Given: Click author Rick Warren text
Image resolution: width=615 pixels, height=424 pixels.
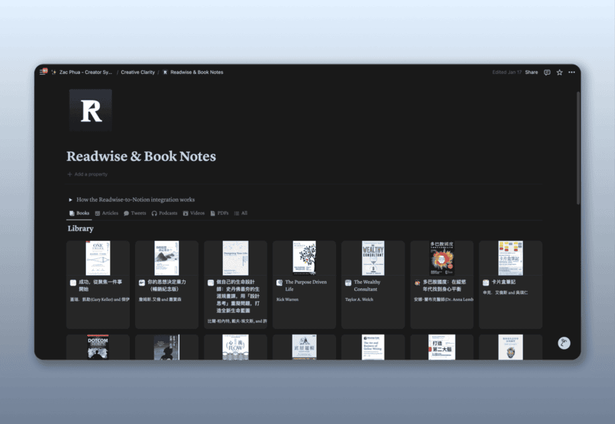Looking at the screenshot, I should [288, 300].
